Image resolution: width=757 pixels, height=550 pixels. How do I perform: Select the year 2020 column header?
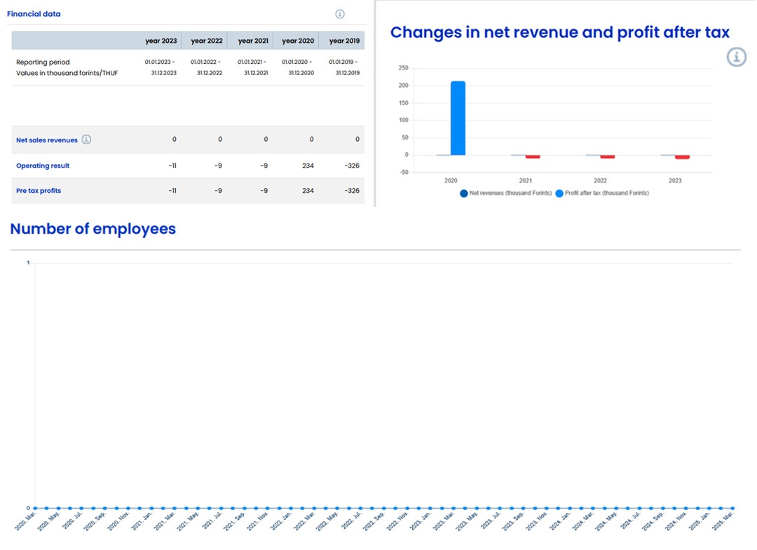[298, 41]
